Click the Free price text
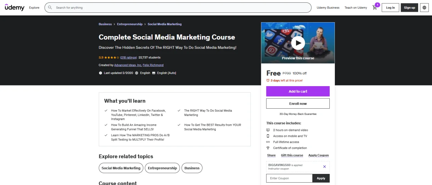 pyautogui.click(x=273, y=73)
